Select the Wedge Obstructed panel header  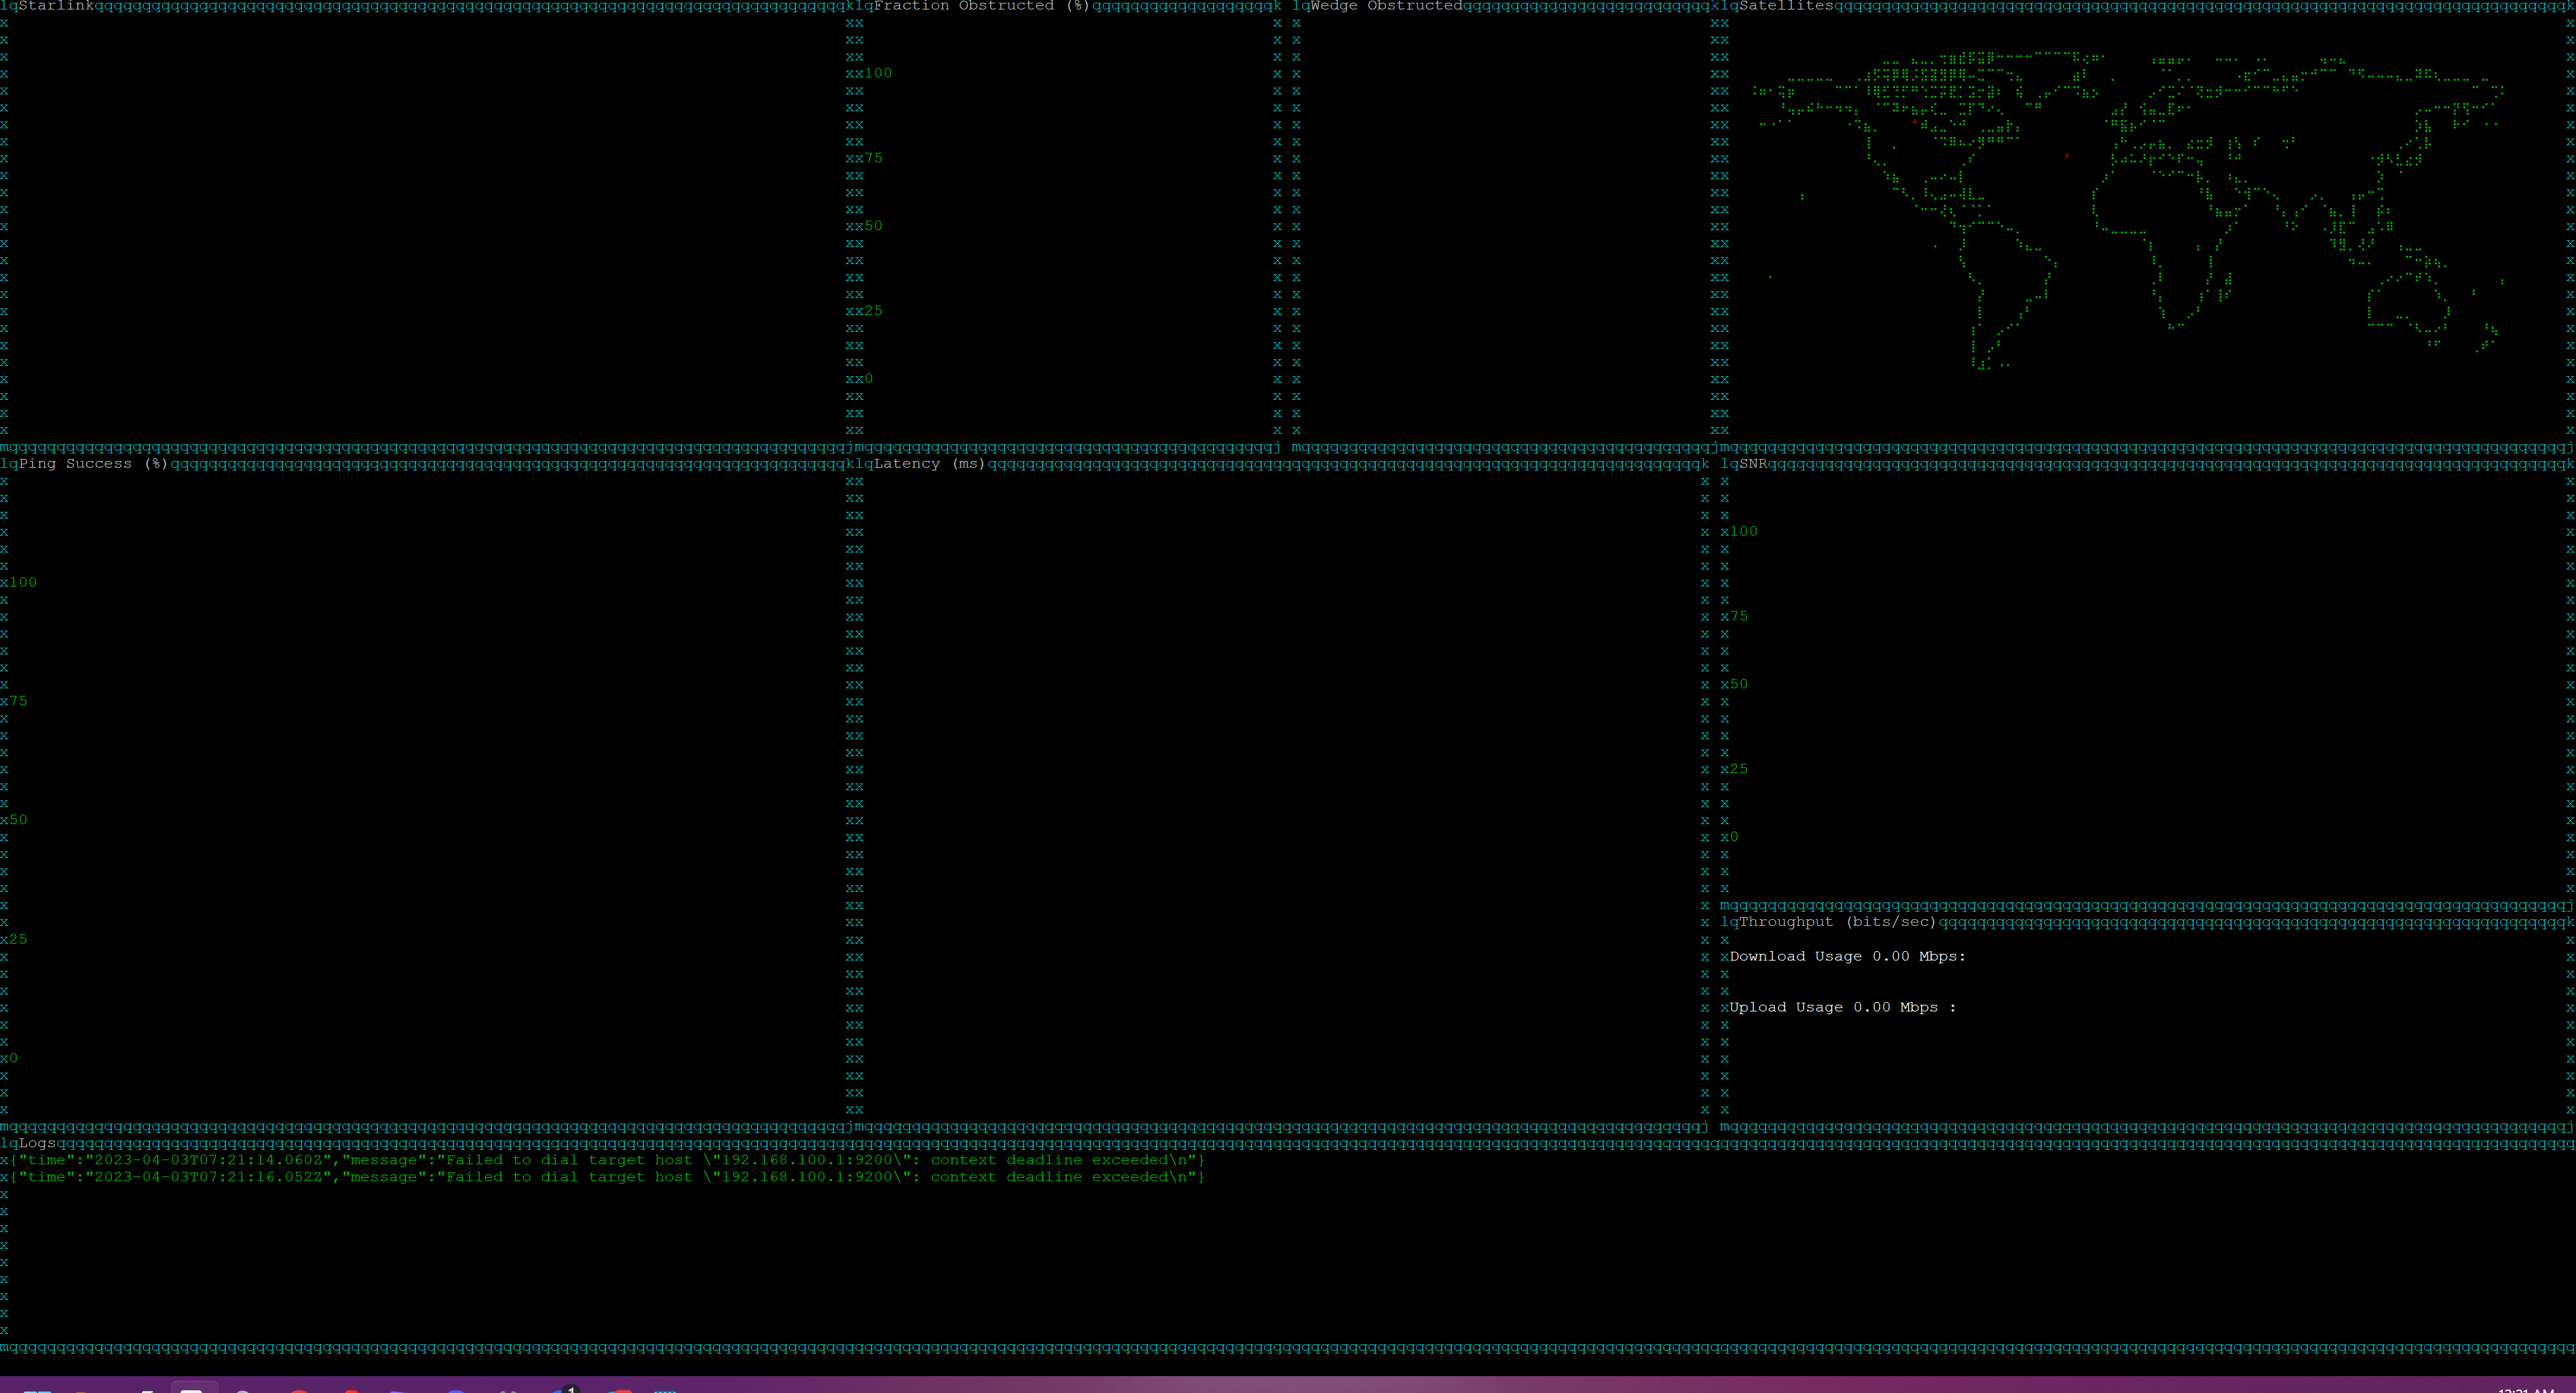click(1385, 6)
